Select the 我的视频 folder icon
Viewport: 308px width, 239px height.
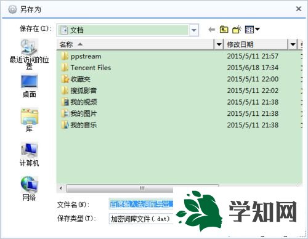(65, 102)
